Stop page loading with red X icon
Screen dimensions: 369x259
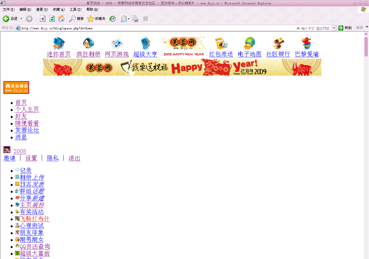(43, 19)
